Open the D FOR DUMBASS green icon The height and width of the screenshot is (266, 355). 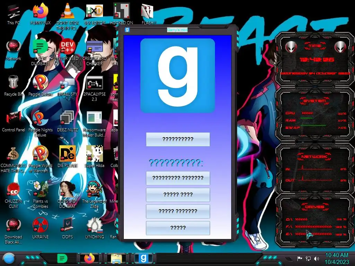(x=40, y=53)
